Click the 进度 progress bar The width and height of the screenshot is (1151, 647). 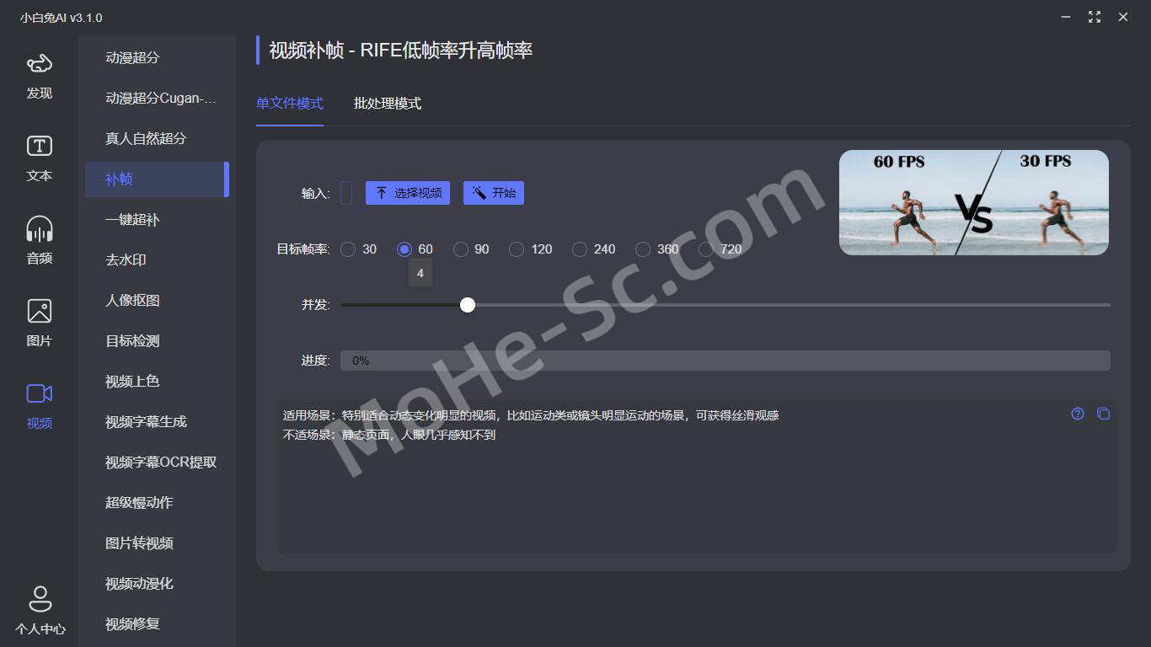(725, 361)
